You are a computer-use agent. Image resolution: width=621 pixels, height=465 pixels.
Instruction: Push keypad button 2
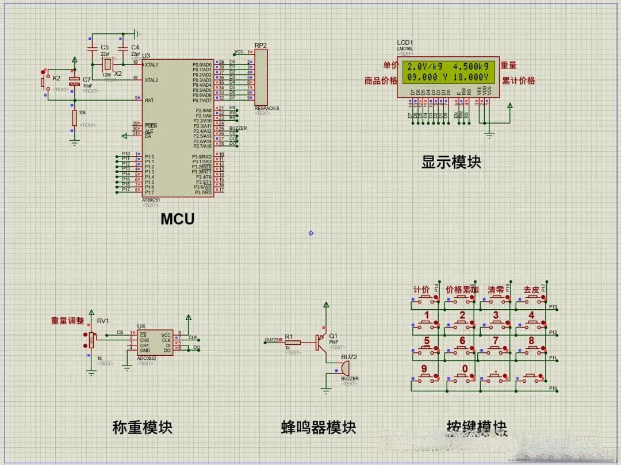tap(462, 324)
